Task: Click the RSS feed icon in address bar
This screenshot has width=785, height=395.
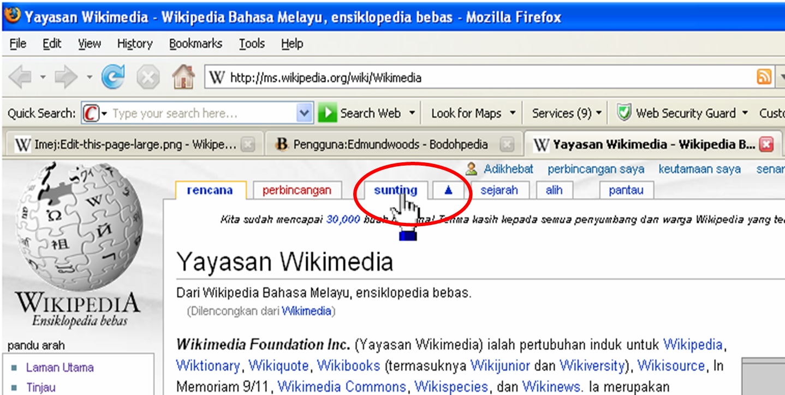Action: point(764,77)
